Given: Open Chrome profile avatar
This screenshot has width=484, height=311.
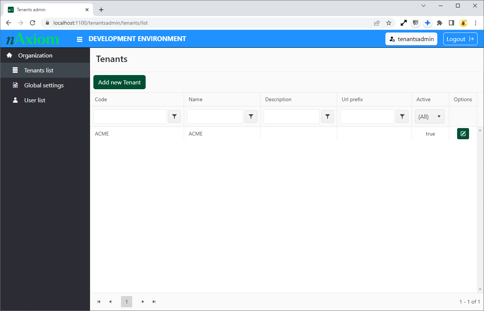Looking at the screenshot, I should [x=463, y=23].
